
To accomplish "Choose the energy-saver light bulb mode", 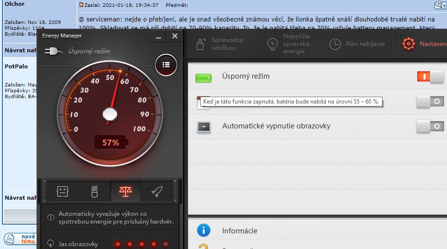I will (94, 191).
